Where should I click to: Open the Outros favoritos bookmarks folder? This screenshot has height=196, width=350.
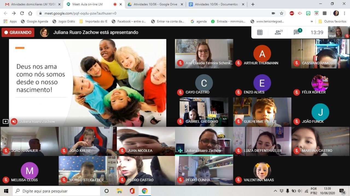point(332,22)
